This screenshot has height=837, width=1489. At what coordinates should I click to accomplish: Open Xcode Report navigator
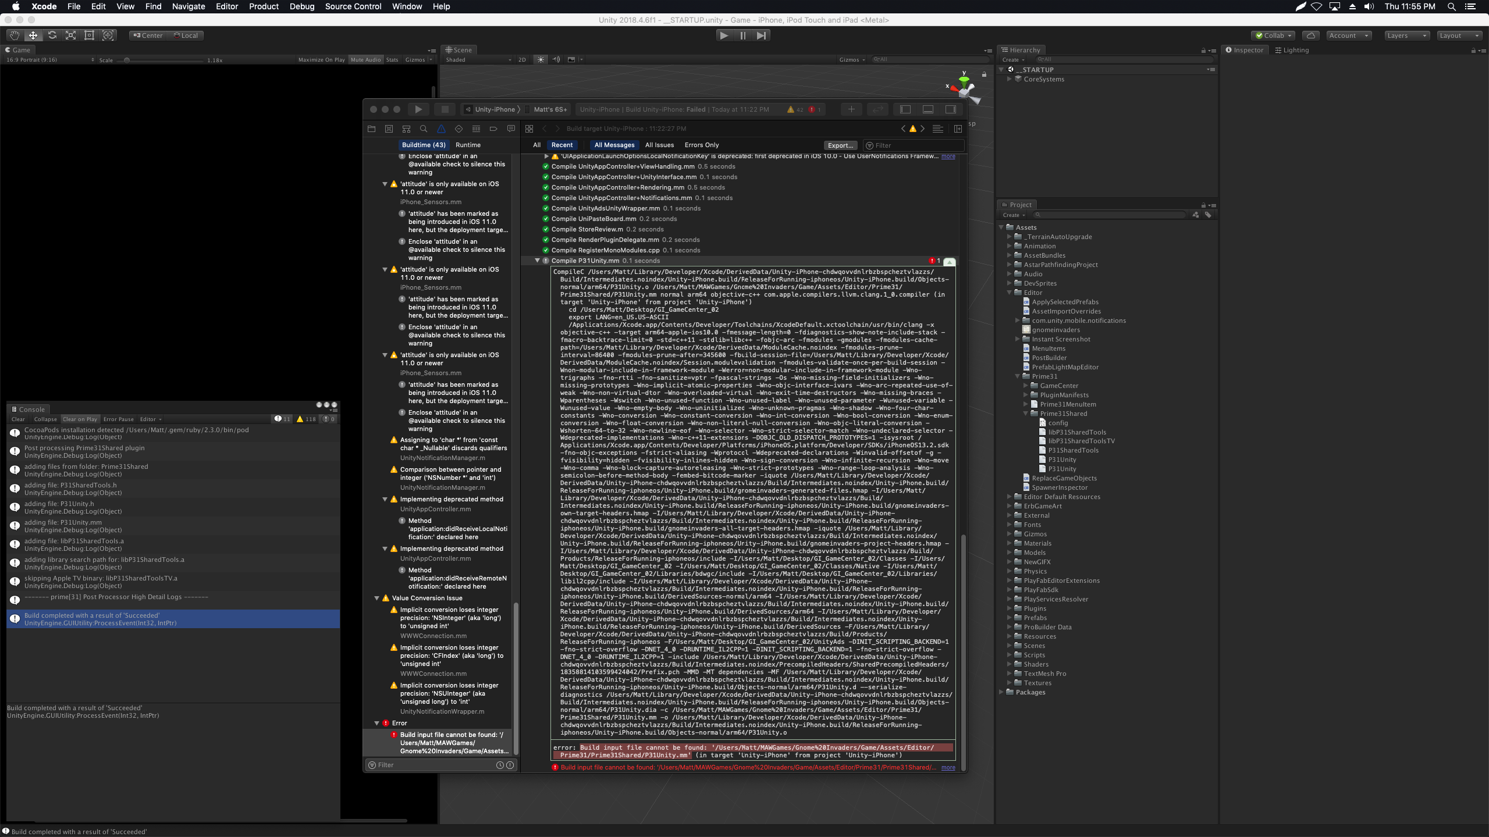pos(511,129)
